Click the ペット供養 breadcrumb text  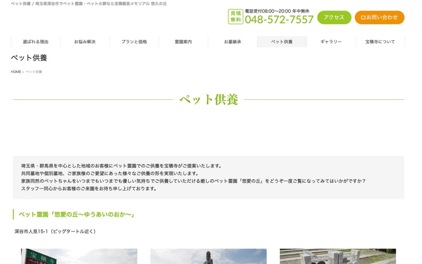tap(34, 72)
